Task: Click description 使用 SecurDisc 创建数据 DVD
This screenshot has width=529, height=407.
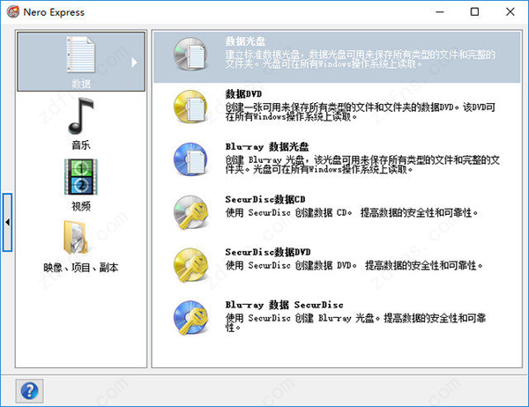Action: click(x=354, y=265)
